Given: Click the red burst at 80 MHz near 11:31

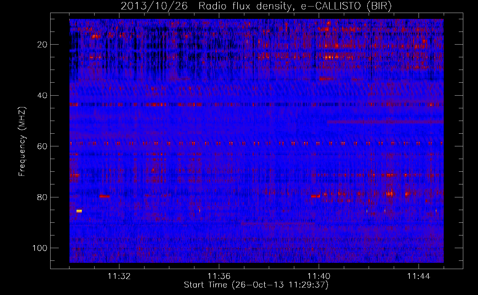Looking at the screenshot, I should point(105,196).
